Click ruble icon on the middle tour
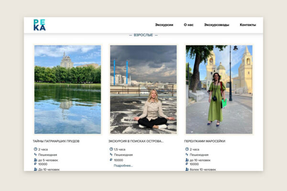Viewport: 287px width, 191px height. point(111,160)
